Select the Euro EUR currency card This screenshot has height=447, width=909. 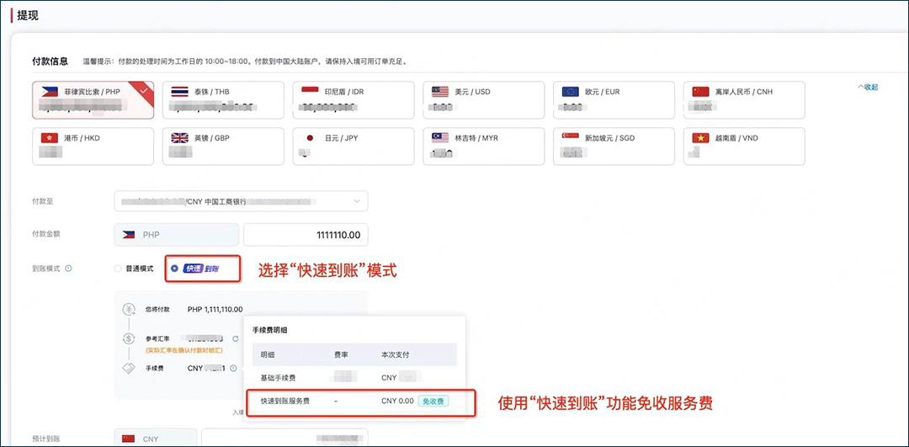pyautogui.click(x=614, y=100)
